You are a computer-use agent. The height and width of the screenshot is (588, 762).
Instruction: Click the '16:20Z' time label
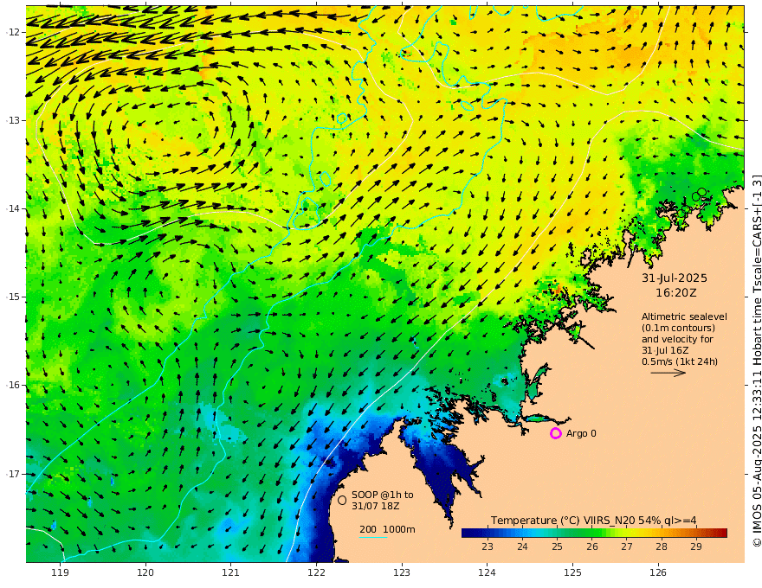pos(675,293)
